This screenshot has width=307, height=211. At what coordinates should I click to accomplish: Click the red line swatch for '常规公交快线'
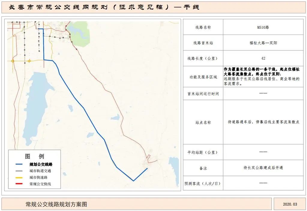tap(19, 184)
